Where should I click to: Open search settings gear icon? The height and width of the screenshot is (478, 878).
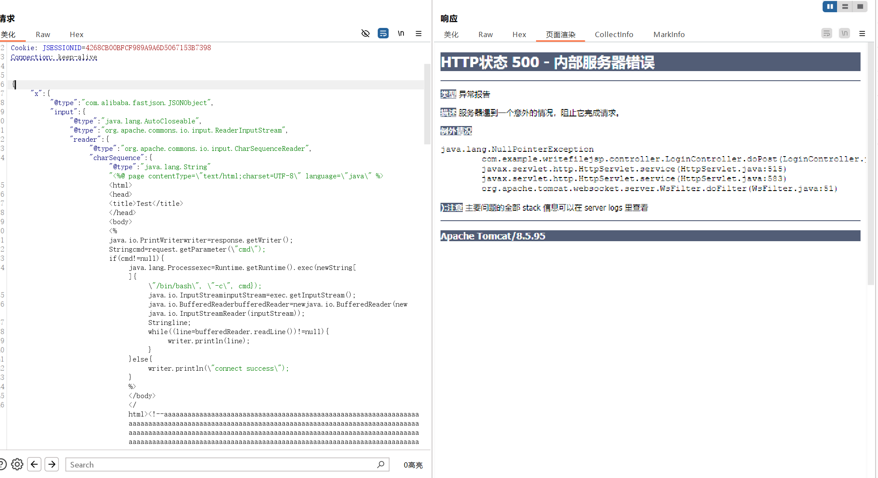(17, 464)
